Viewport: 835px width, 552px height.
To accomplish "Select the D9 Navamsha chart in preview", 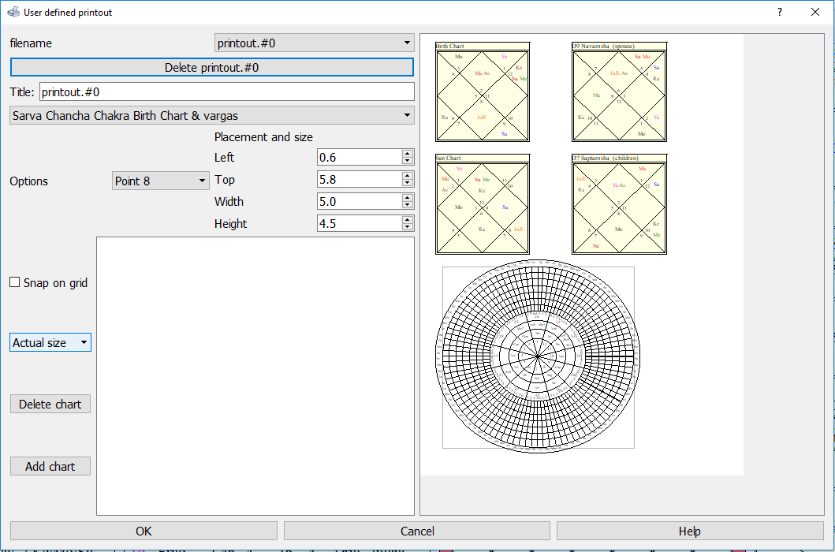I will coord(619,92).
